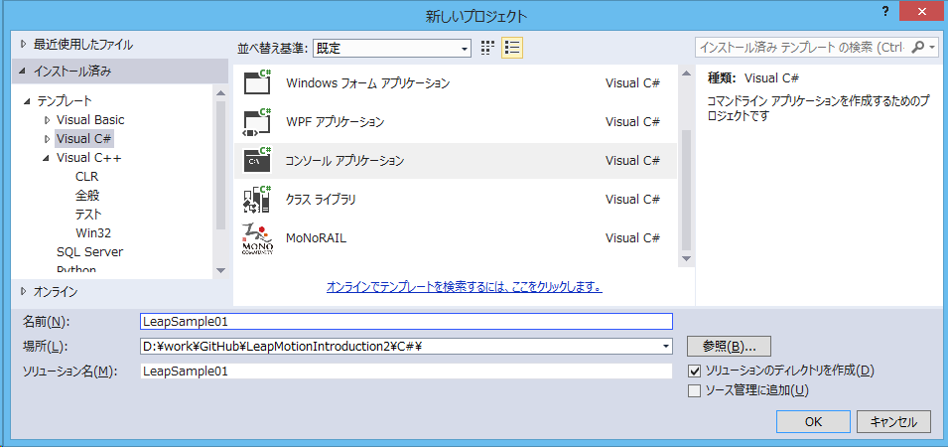Click tree panel scrollbar down arrow

[220, 270]
